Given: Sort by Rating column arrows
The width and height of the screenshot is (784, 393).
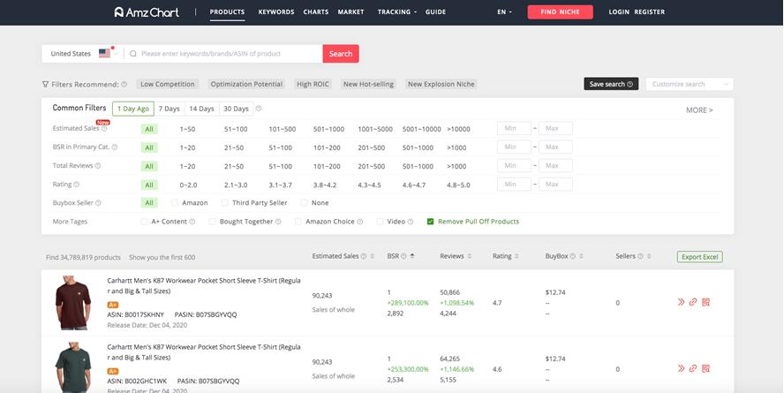Looking at the screenshot, I should (x=516, y=256).
